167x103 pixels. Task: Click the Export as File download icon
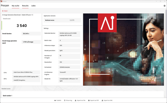tap(75, 100)
